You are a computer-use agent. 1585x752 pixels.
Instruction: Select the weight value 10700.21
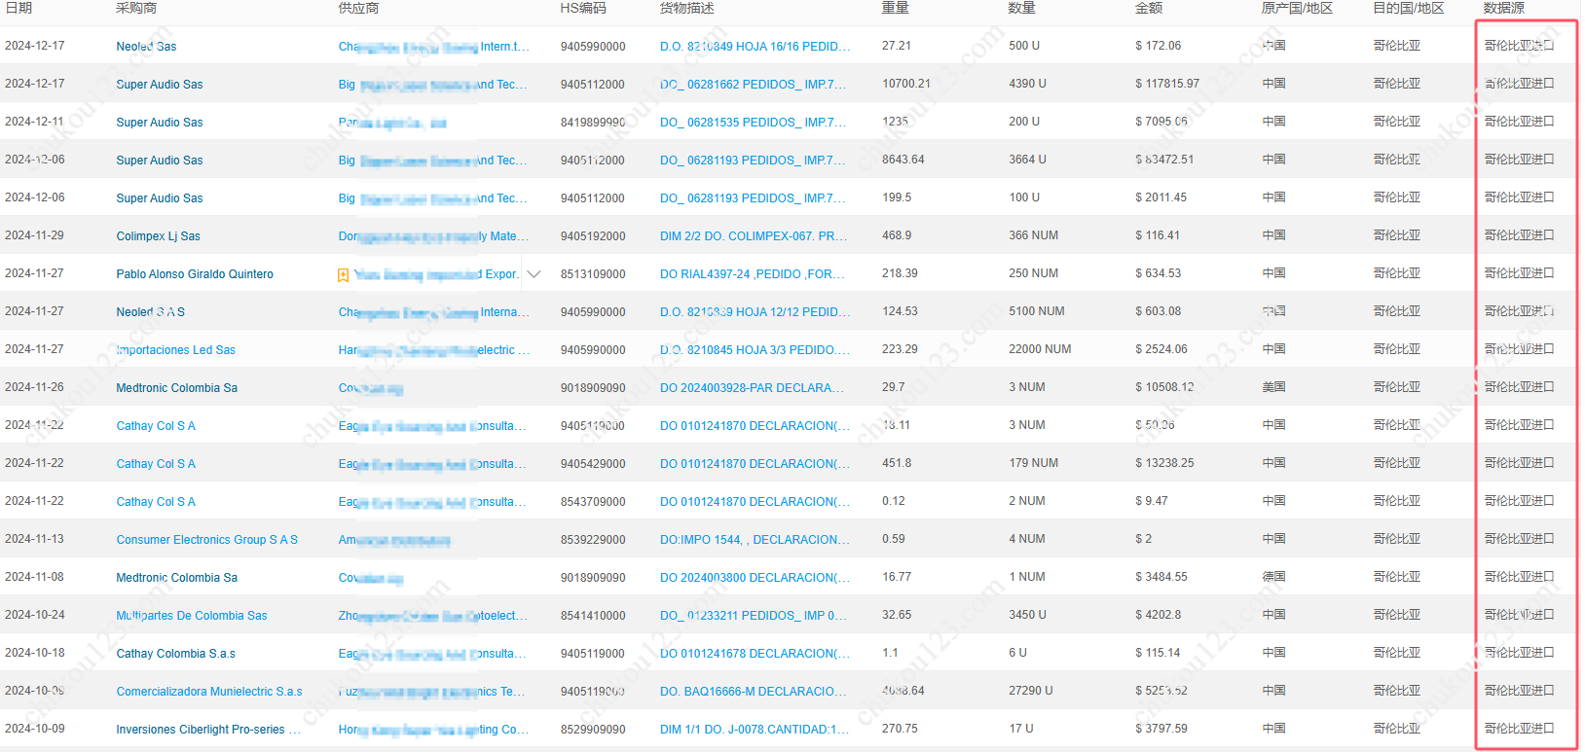pos(906,84)
